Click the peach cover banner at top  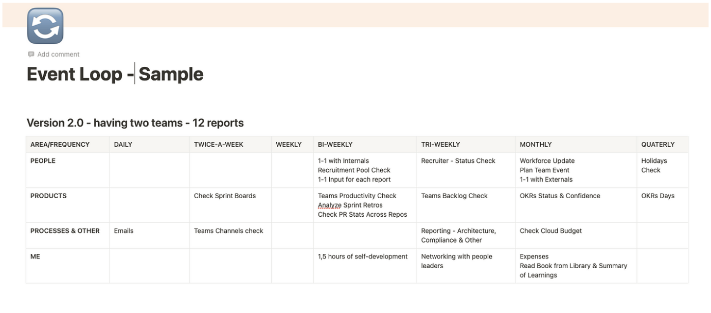coord(360,14)
